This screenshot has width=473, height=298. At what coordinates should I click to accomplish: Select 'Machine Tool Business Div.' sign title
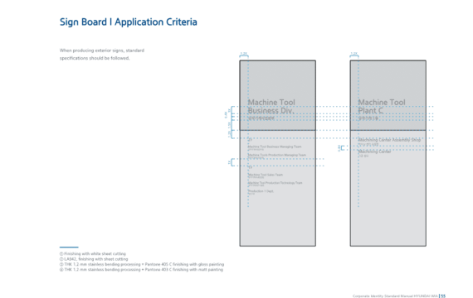tap(271, 107)
